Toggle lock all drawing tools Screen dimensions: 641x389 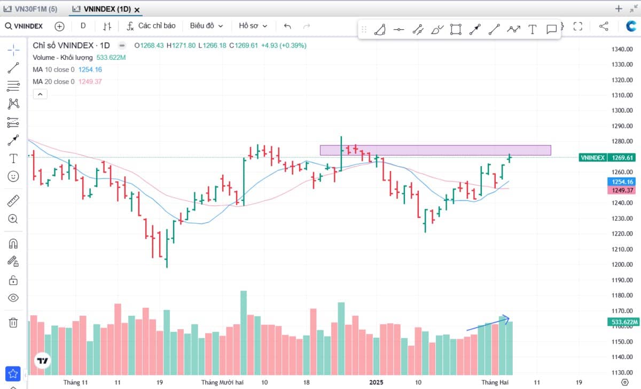13,280
